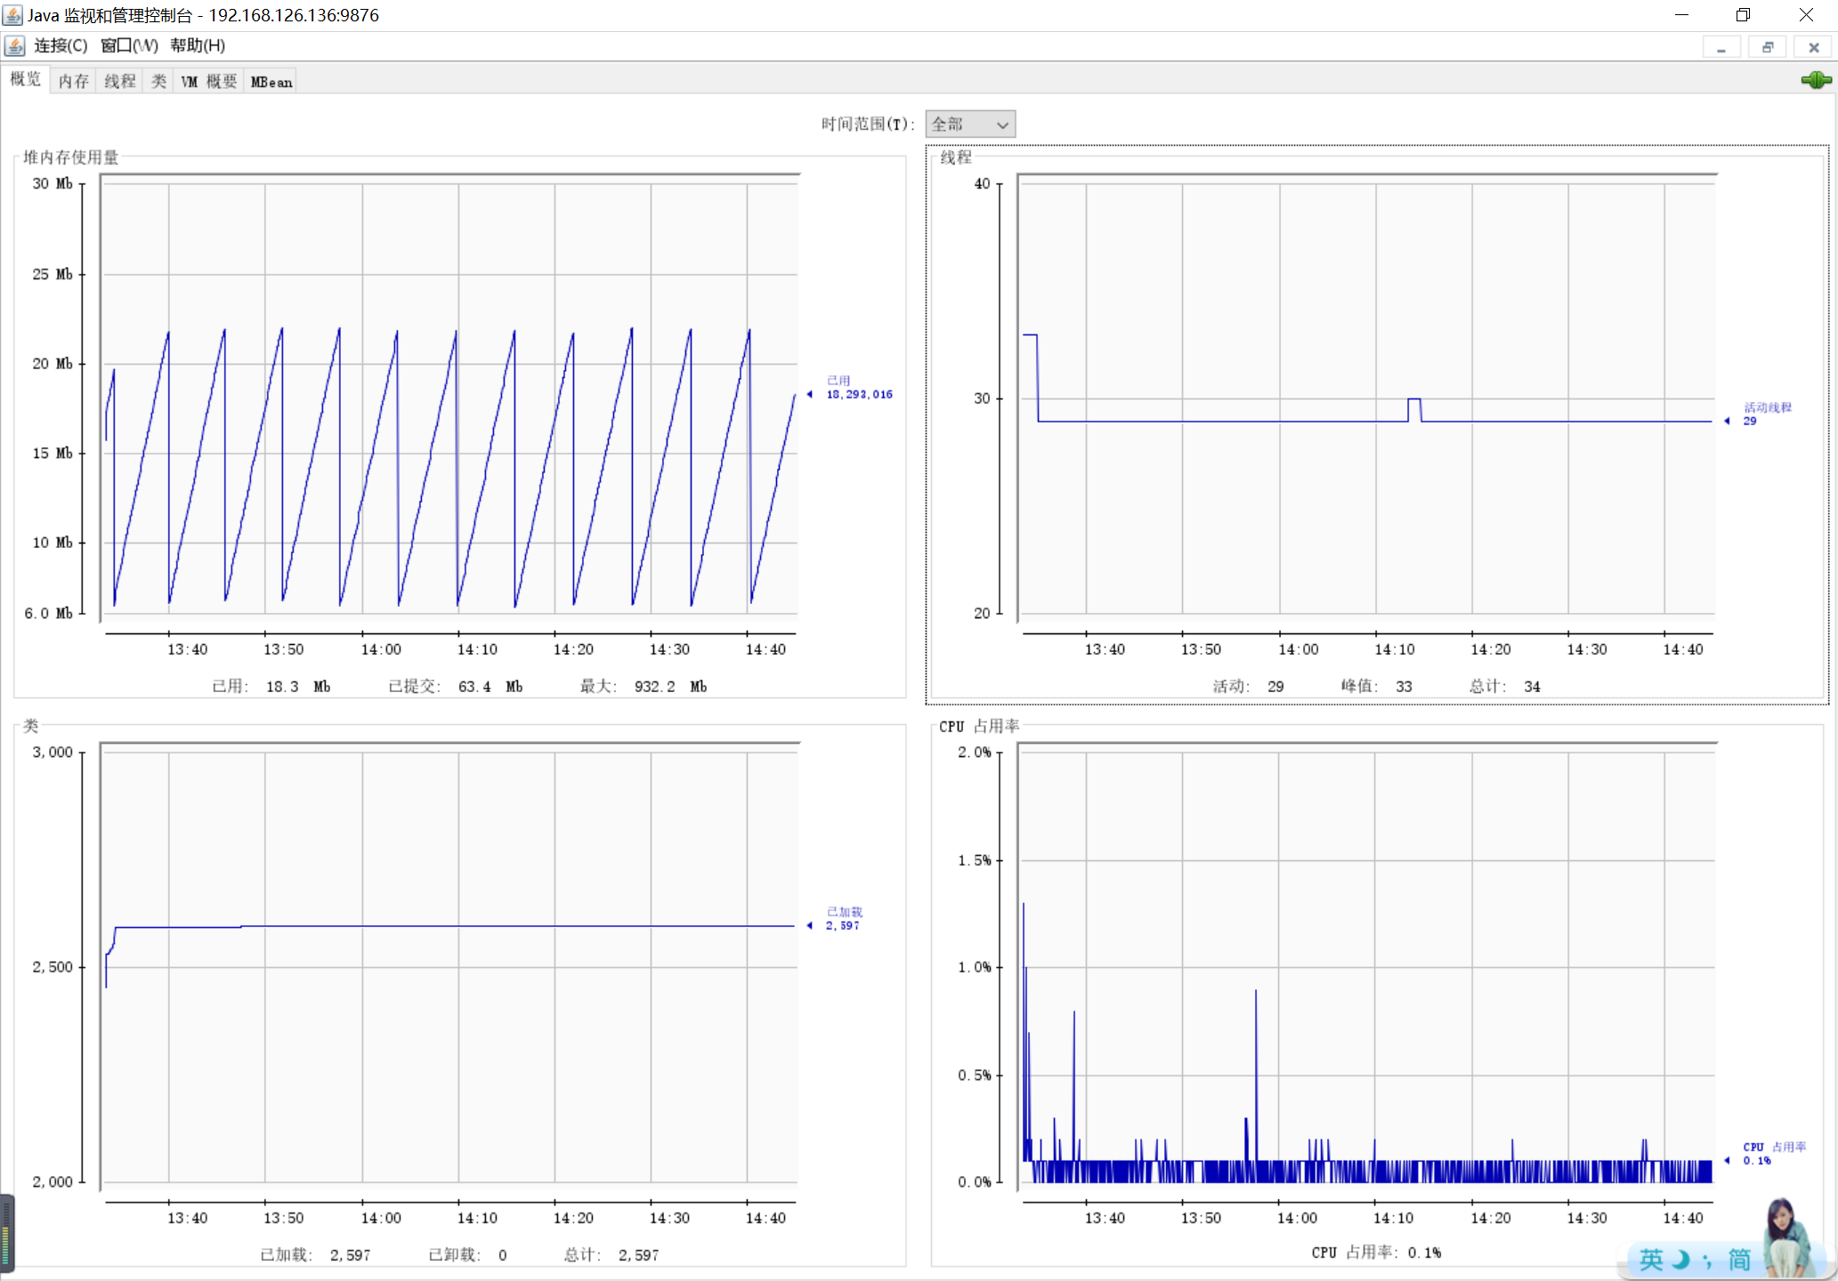
Task: Open the 窗口(W) menu
Action: pyautogui.click(x=129, y=45)
